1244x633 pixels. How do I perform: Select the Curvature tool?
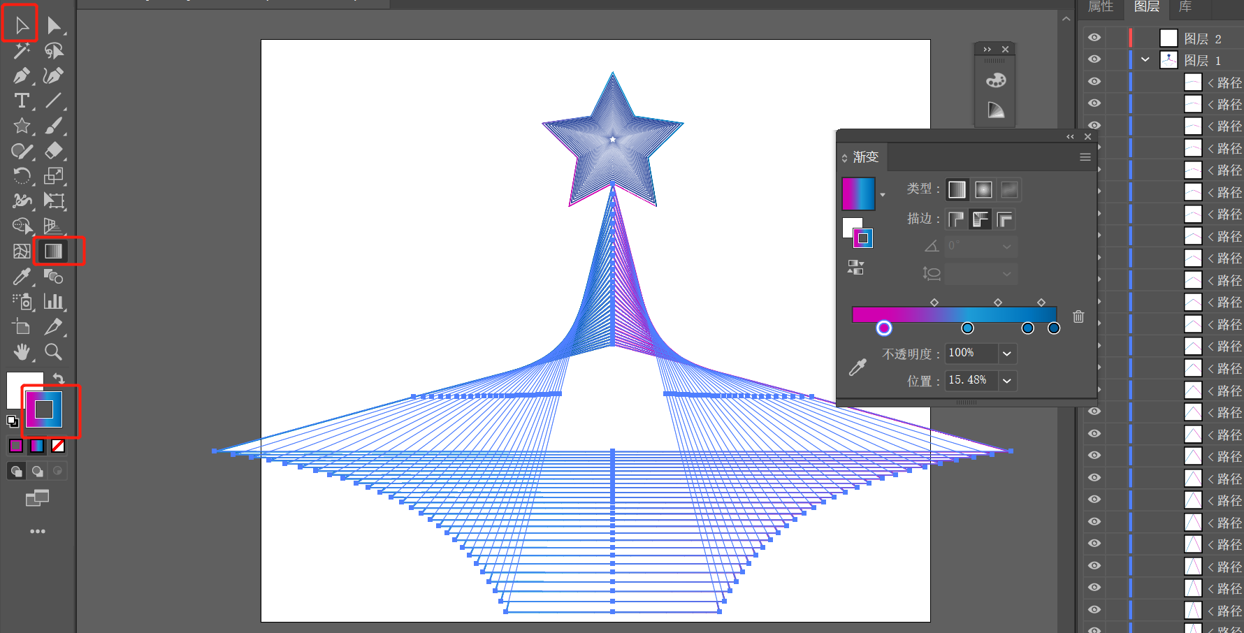pyautogui.click(x=54, y=75)
